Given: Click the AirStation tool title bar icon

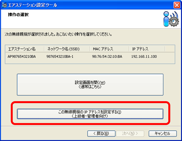Looking at the screenshot, I should click(4, 5).
